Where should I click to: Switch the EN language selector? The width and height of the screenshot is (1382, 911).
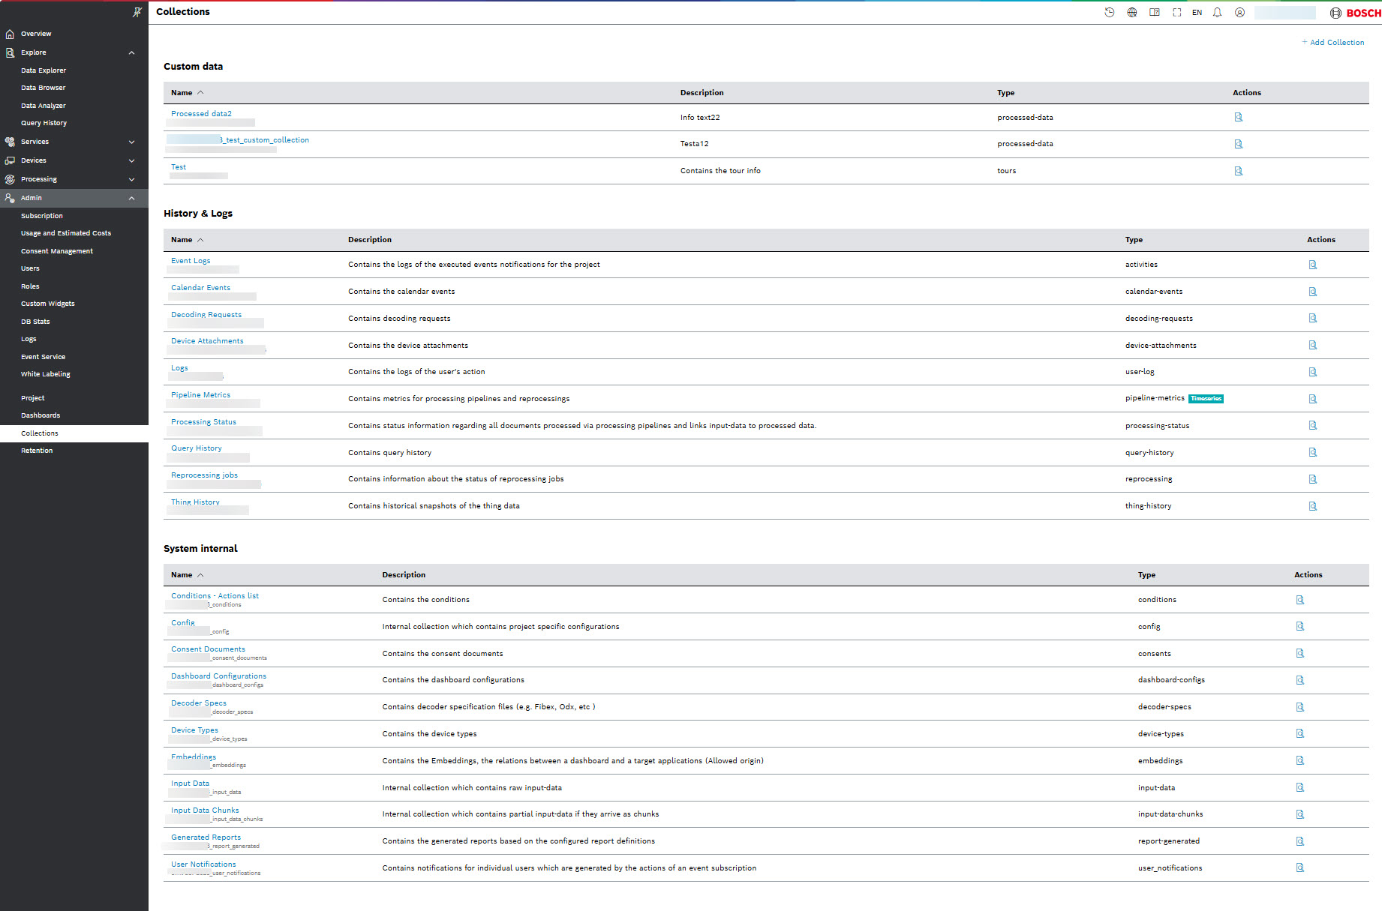click(x=1197, y=13)
